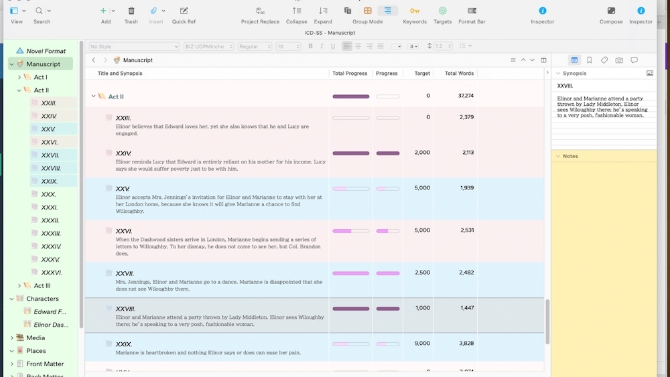Open Quick Ref window
The width and height of the screenshot is (670, 377).
pyautogui.click(x=184, y=11)
